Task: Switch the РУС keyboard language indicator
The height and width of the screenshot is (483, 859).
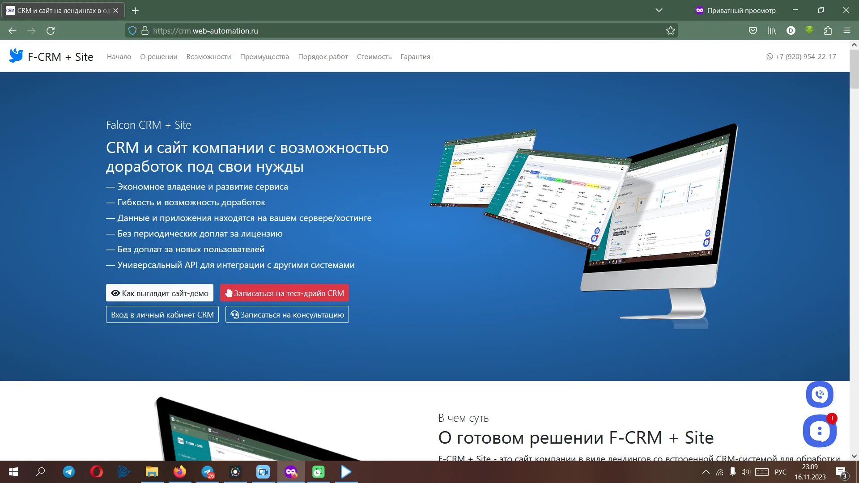Action: point(781,472)
